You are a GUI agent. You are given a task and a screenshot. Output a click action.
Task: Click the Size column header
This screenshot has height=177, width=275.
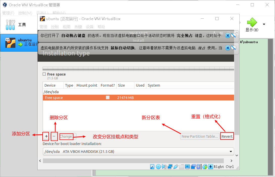[125, 85]
